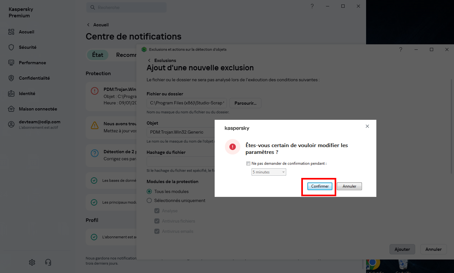
Task: Open support via the headset icon
Action: pyautogui.click(x=48, y=262)
